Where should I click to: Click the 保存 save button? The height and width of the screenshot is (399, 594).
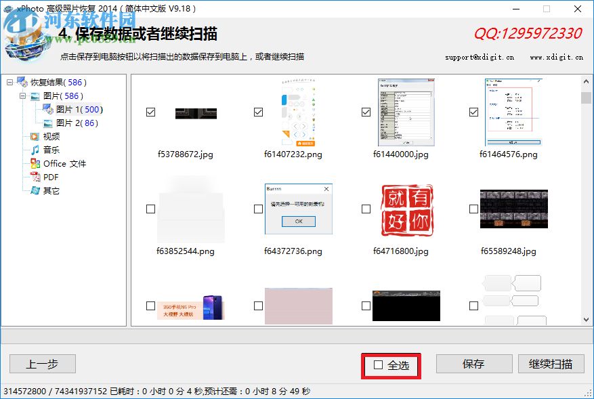click(x=474, y=364)
